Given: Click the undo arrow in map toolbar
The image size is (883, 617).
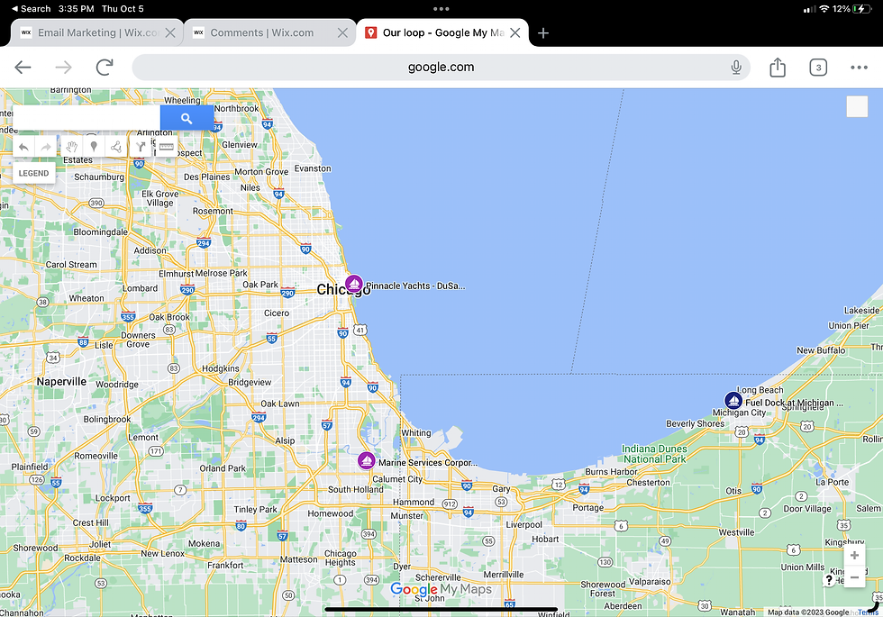Looking at the screenshot, I should pos(23,148).
